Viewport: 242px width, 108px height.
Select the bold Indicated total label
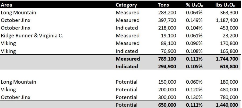(x=127, y=66)
